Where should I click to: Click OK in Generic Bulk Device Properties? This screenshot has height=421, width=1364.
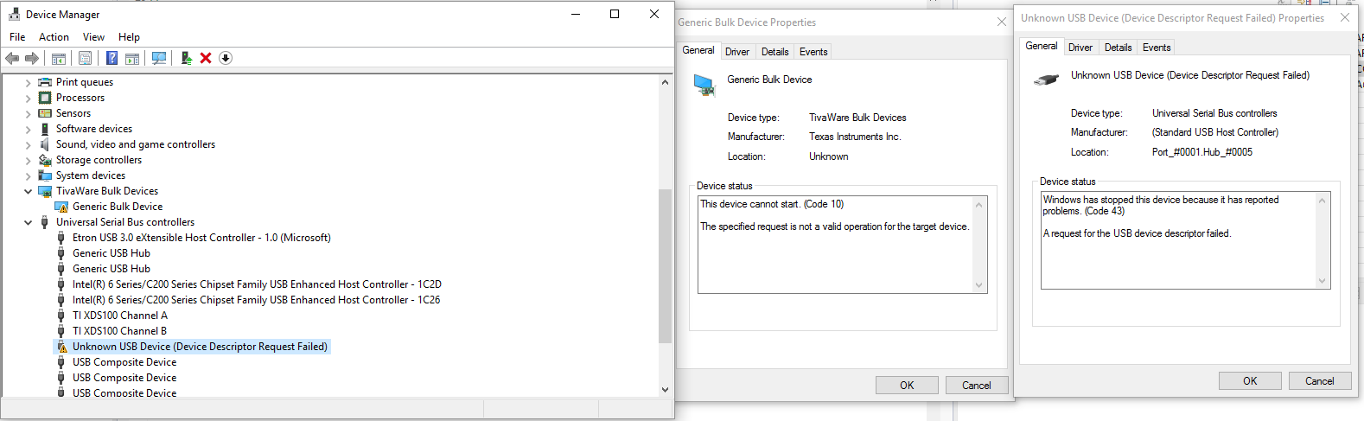(x=907, y=386)
